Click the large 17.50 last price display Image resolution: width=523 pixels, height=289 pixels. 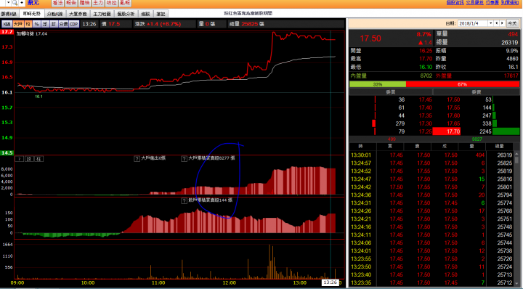coord(370,38)
